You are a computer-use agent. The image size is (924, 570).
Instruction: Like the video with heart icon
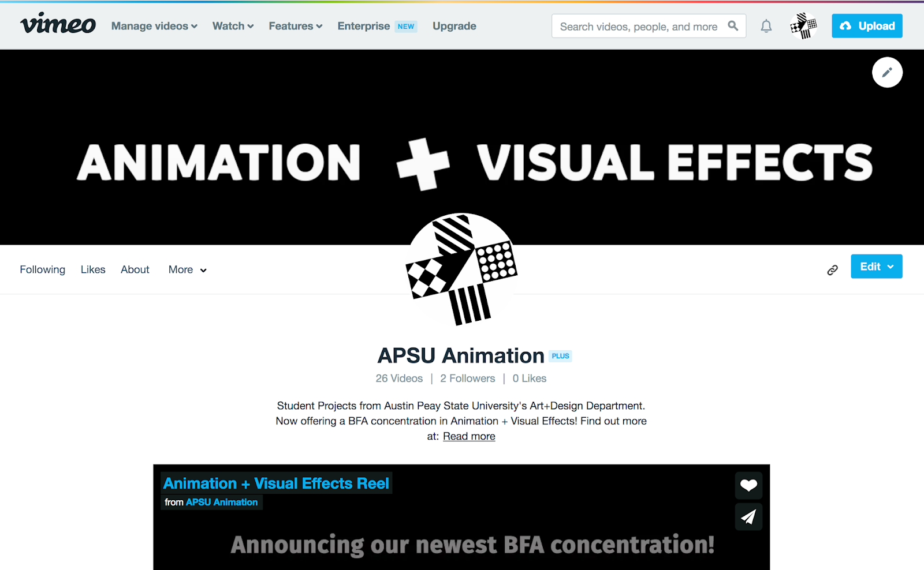coord(748,485)
